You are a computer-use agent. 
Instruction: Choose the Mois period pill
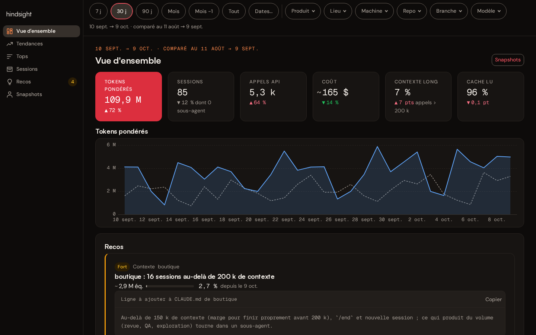[x=173, y=11]
